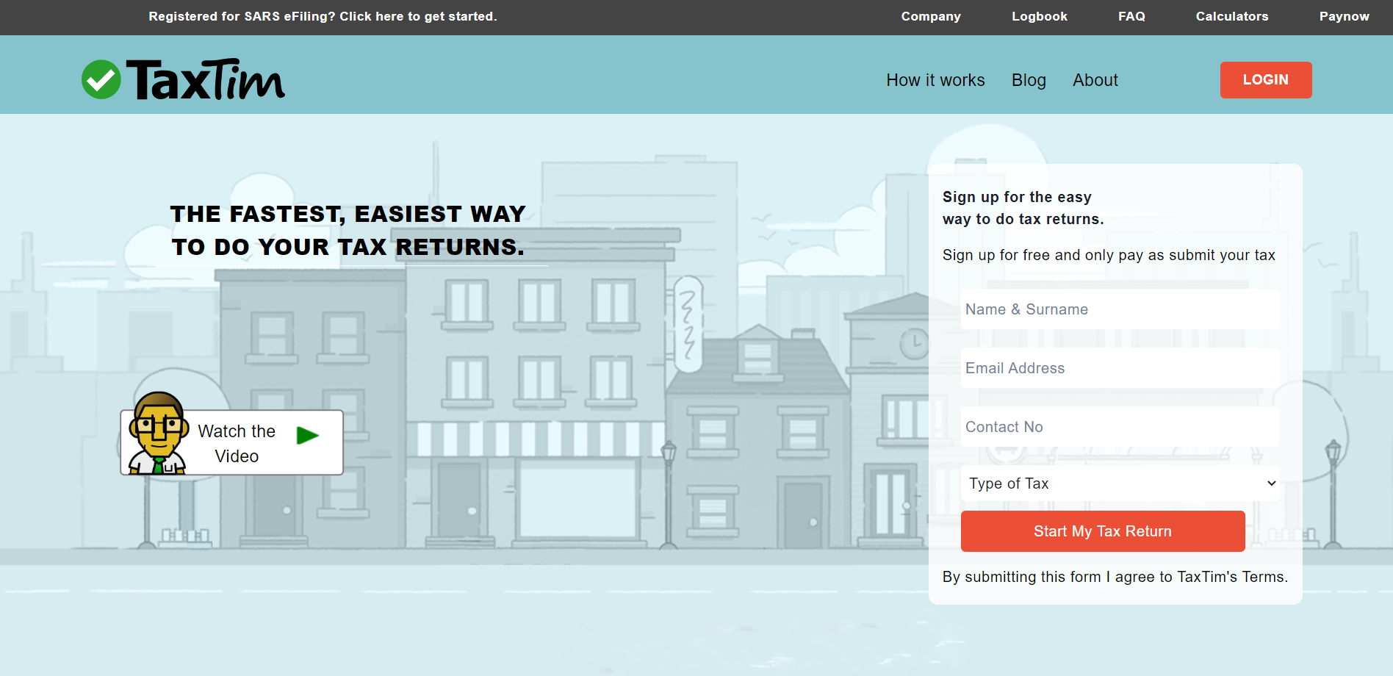Click the green checkmark logo icon
This screenshot has height=676, width=1393.
click(x=101, y=79)
